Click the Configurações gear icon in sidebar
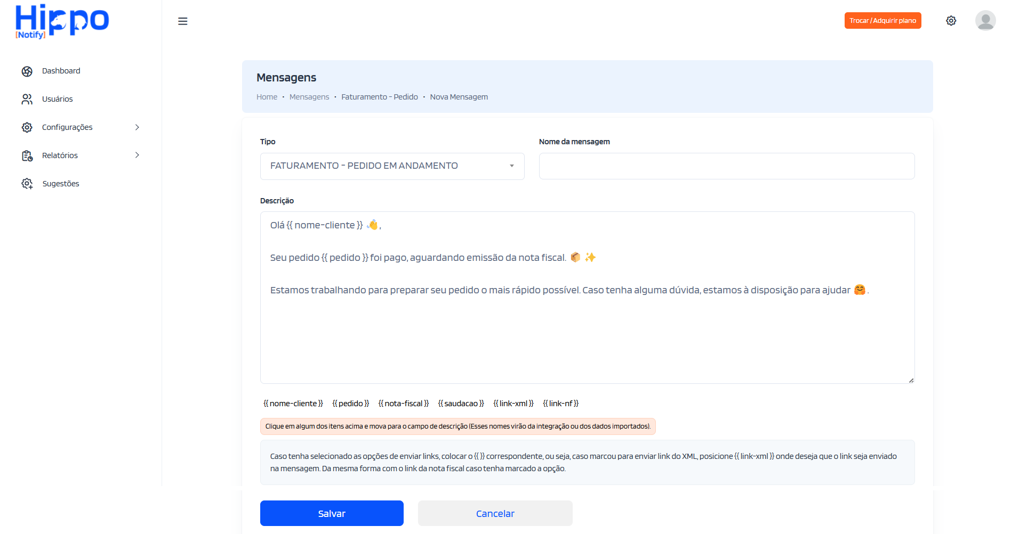 [x=27, y=127]
